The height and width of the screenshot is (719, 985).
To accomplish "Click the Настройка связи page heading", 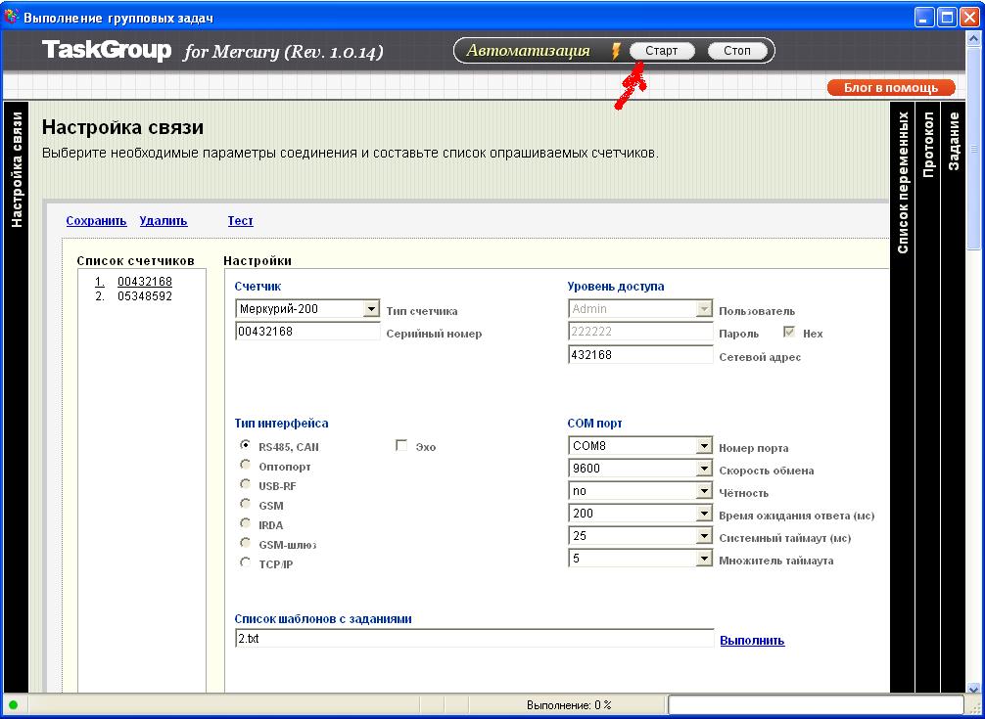I will click(x=122, y=127).
